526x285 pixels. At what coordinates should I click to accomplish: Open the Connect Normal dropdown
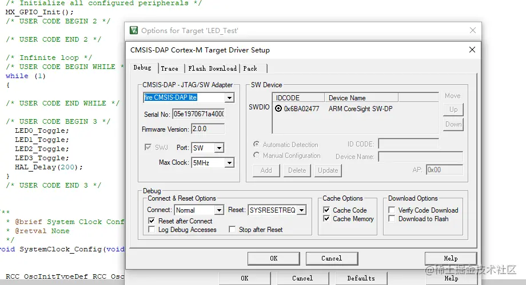(219, 210)
